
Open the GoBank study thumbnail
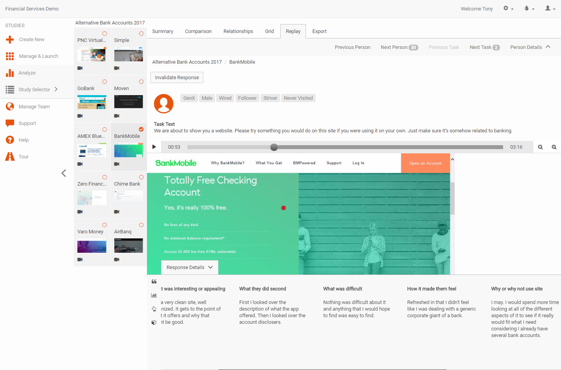92,102
